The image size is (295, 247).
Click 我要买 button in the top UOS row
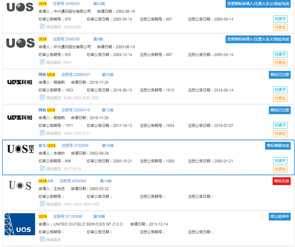point(280,19)
